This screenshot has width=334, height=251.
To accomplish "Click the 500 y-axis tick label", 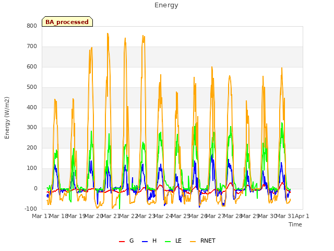I will coord(32,87).
